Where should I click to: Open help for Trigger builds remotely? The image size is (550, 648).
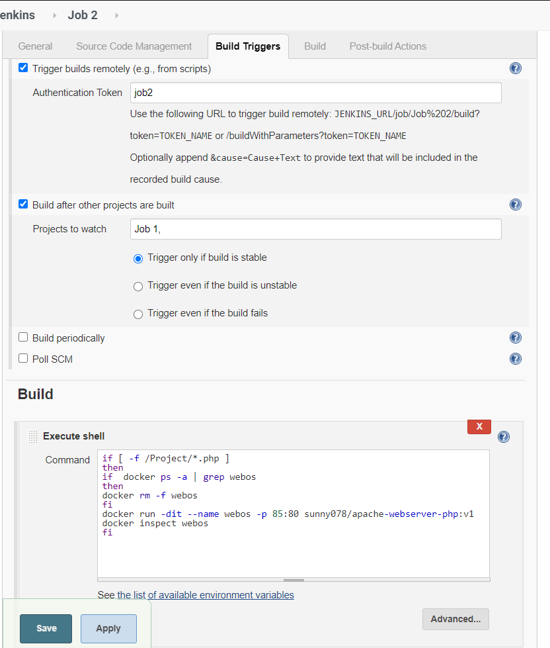[515, 68]
